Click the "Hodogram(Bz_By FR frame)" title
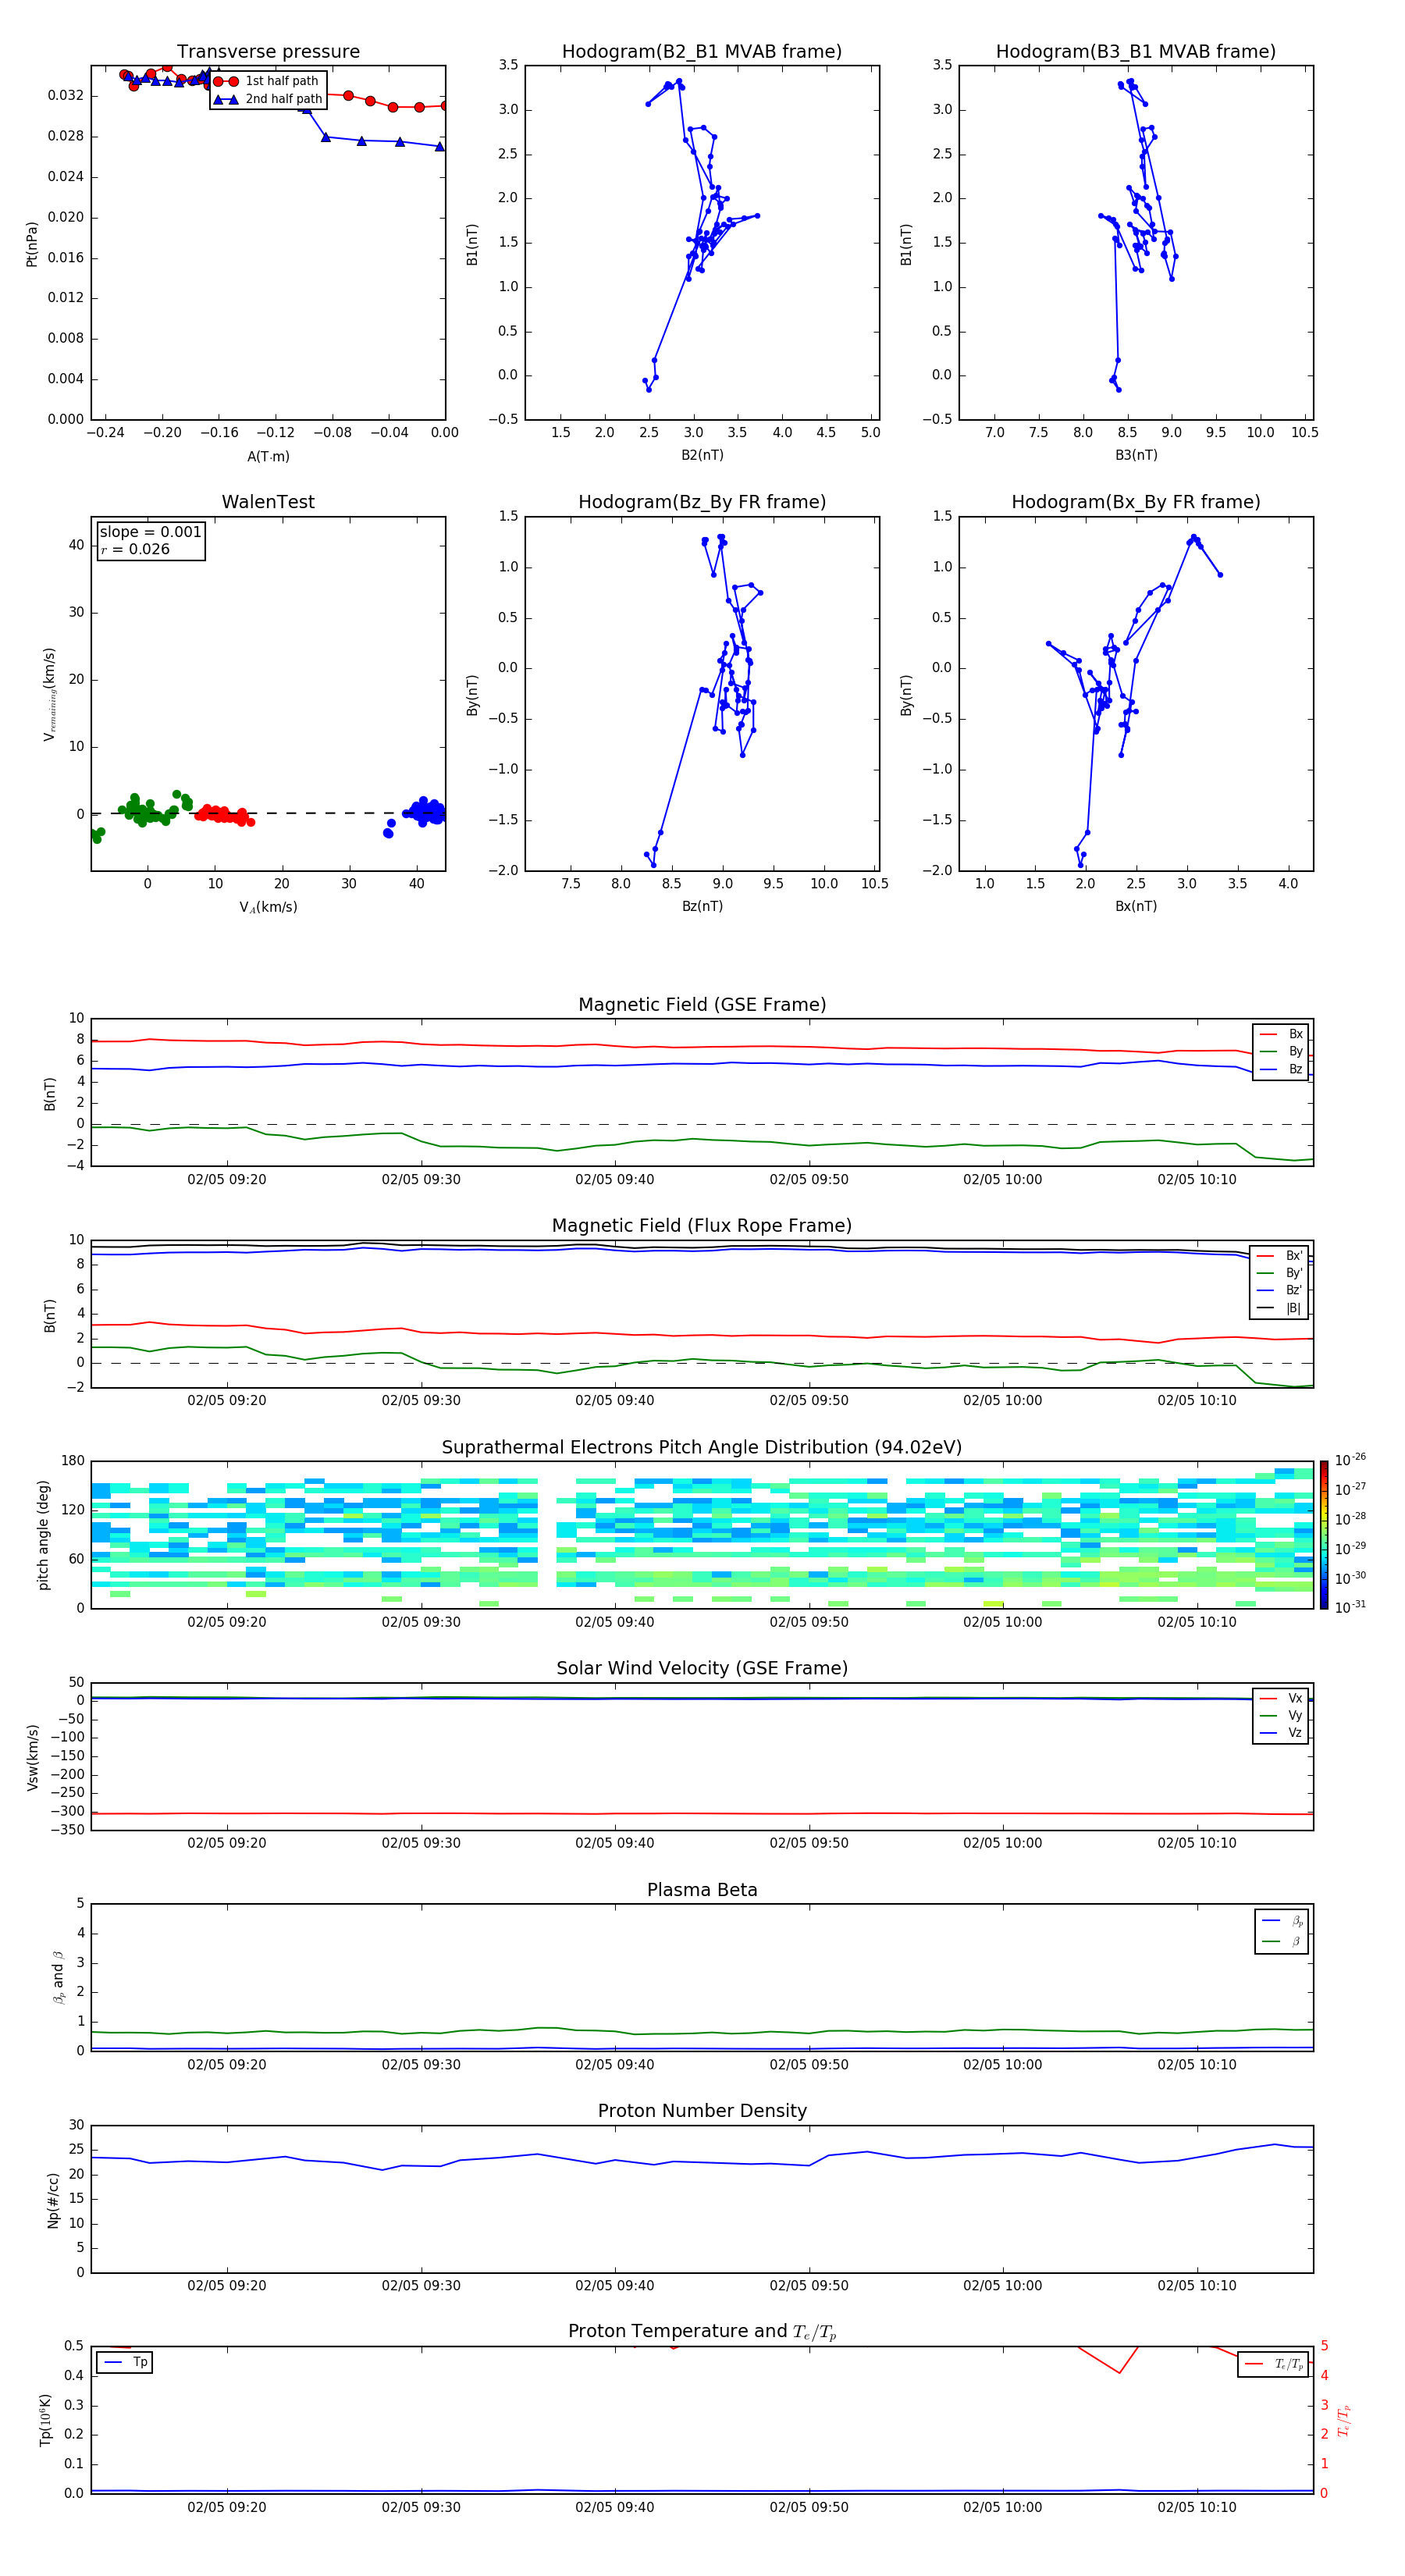The width and height of the screenshot is (1405, 2576). pyautogui.click(x=702, y=502)
